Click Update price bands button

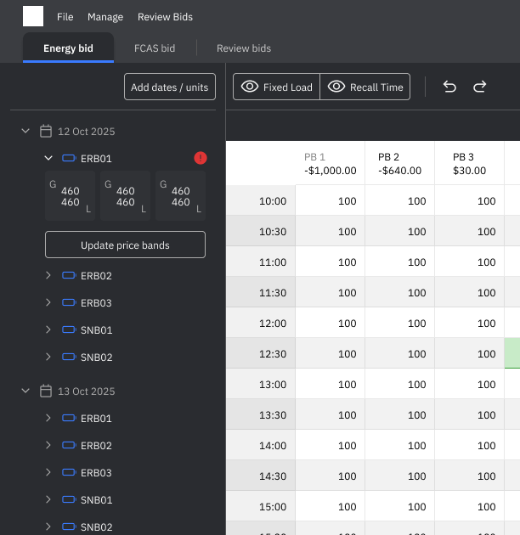(x=125, y=245)
